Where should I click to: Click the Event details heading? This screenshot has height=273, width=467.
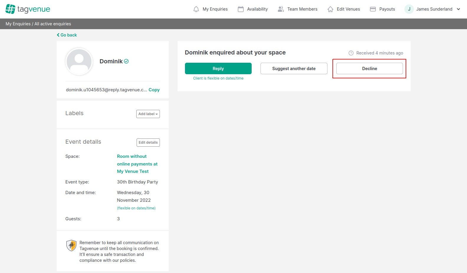tap(83, 142)
